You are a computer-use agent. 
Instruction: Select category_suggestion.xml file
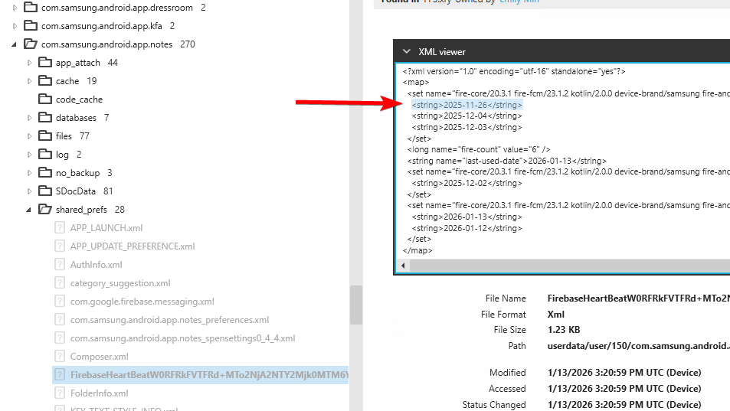[x=120, y=283]
